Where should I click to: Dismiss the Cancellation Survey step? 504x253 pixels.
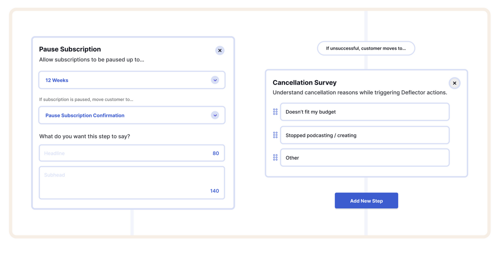(x=455, y=83)
